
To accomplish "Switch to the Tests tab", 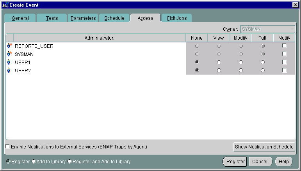I will (52, 18).
